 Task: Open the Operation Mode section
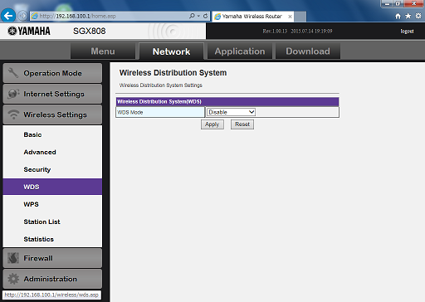tap(52, 73)
